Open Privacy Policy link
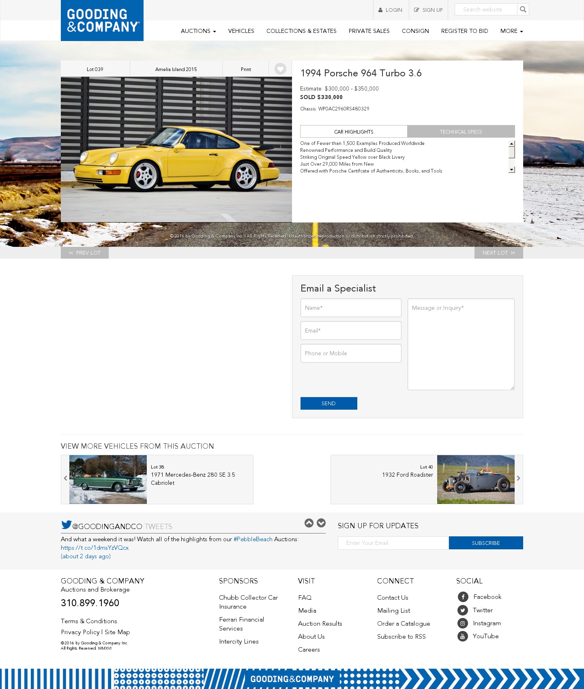The height and width of the screenshot is (689, 584). (80, 632)
